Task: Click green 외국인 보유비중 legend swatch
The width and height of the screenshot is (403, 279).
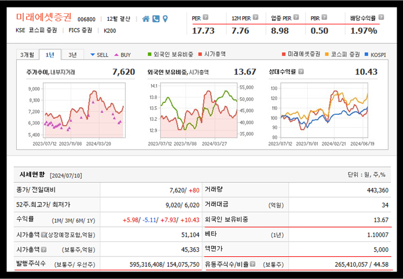Action: [150, 55]
